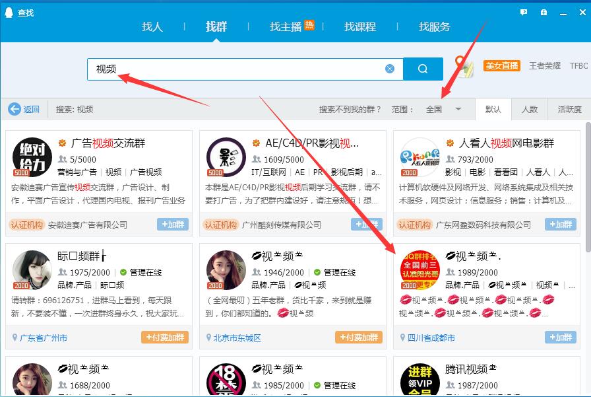Screen dimensions: 591x397
Task: Click the 四川省成都市 location link
Action: coord(431,338)
